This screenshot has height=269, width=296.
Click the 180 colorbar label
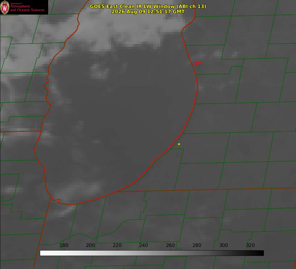coord(64,245)
